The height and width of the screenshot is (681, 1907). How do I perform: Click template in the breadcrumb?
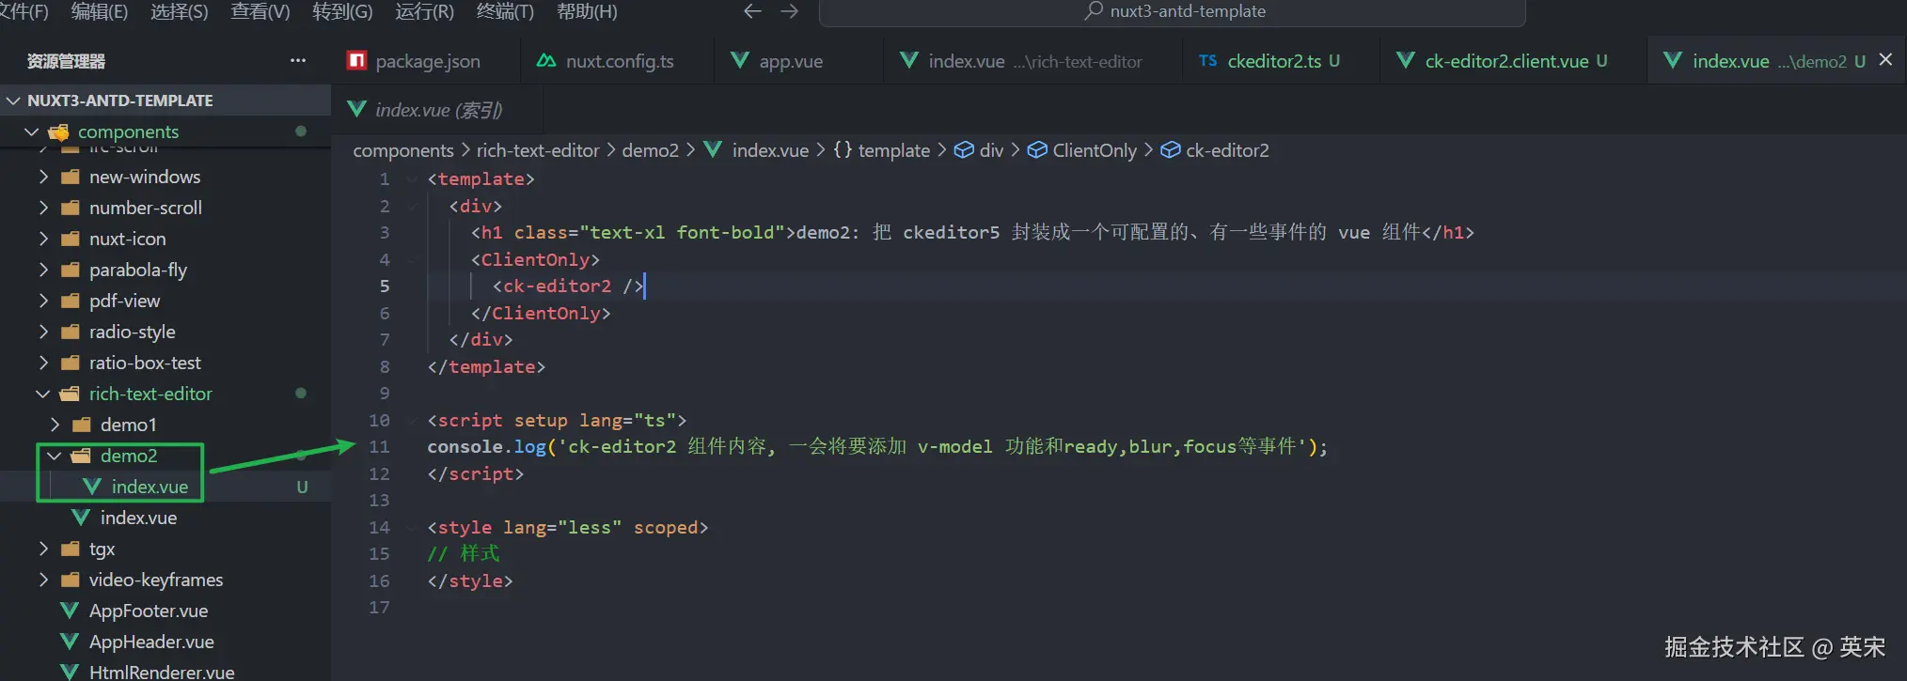(894, 150)
